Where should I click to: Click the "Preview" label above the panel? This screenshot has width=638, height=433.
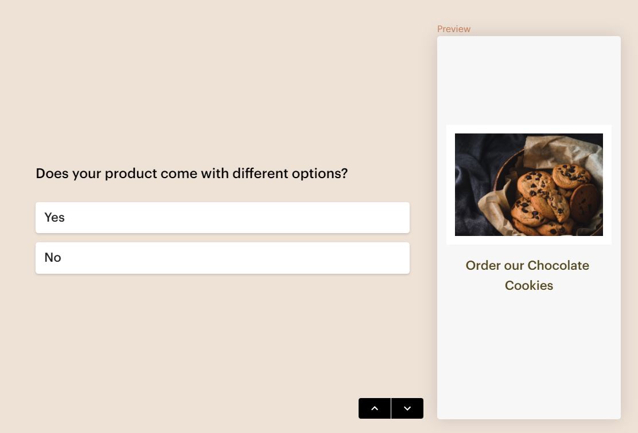453,29
